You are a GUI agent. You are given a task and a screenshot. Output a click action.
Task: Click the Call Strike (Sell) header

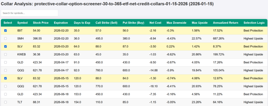[106, 23]
